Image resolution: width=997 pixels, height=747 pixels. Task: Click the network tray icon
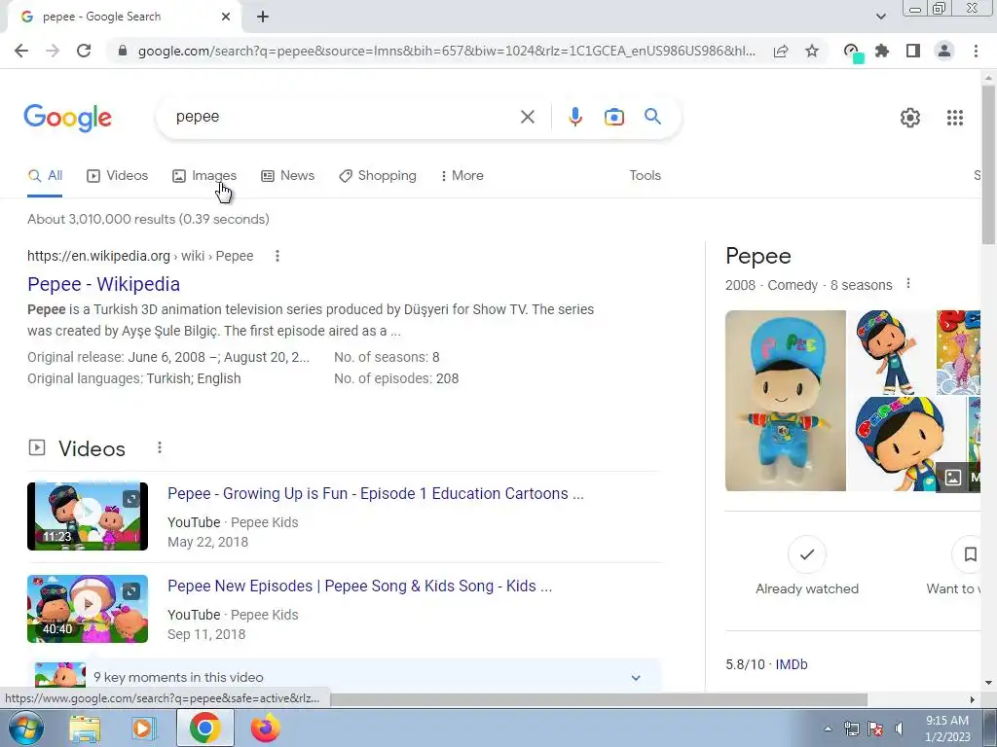pyautogui.click(x=851, y=729)
